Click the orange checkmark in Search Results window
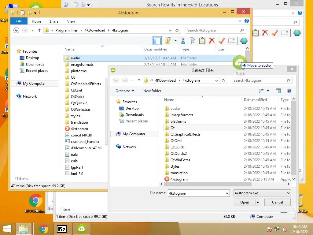This screenshot has width=313, height=235. tap(275, 32)
